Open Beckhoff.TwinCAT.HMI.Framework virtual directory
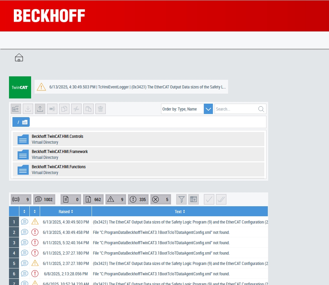 [139, 154]
